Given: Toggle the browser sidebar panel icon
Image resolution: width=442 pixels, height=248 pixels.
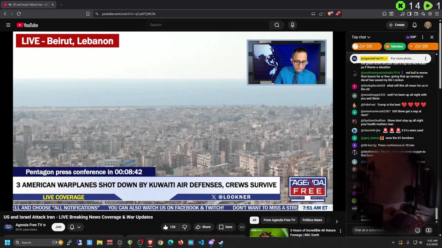Looking at the screenshot, I should click(409, 14).
